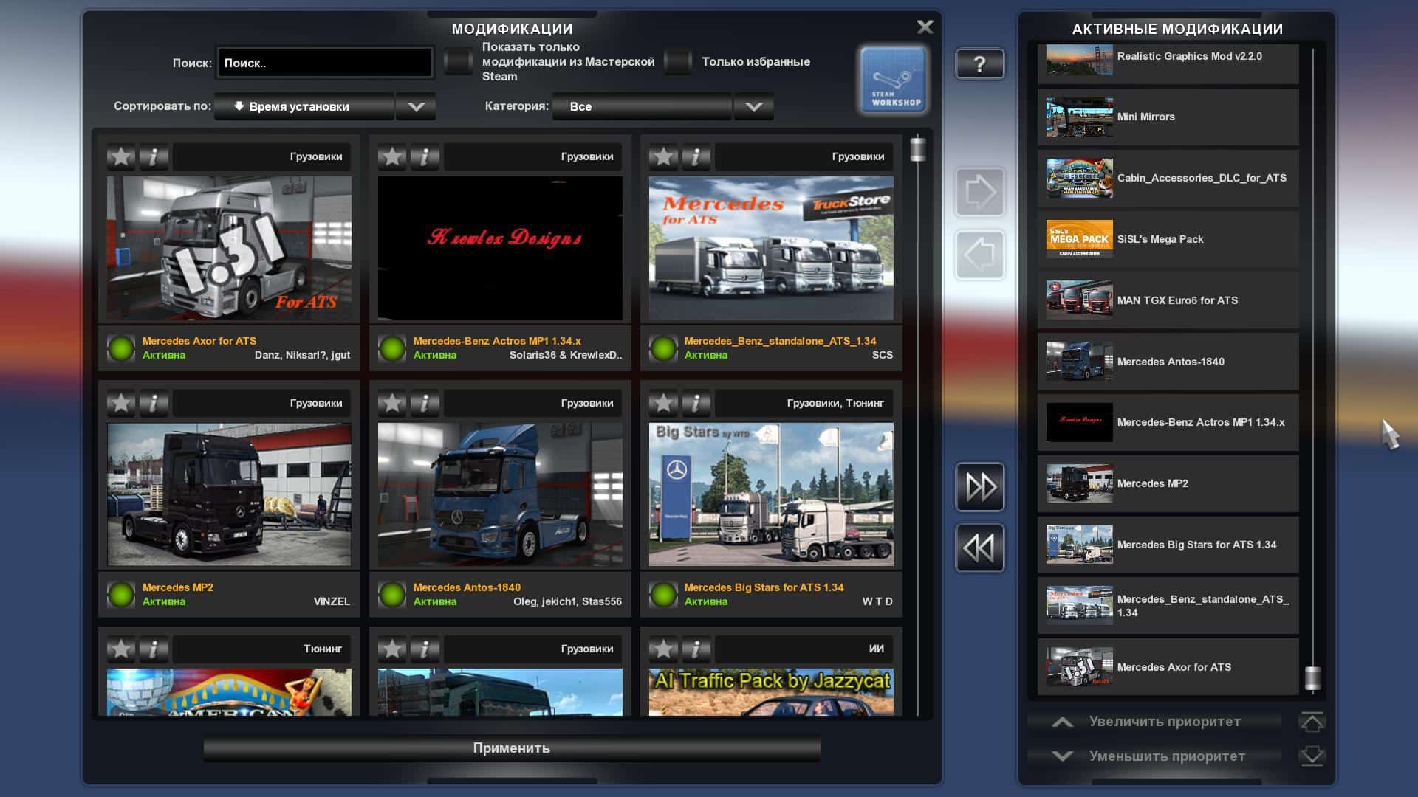1418x797 pixels.
Task: Enable show only Steam Workshop mods checkbox
Action: click(x=458, y=62)
